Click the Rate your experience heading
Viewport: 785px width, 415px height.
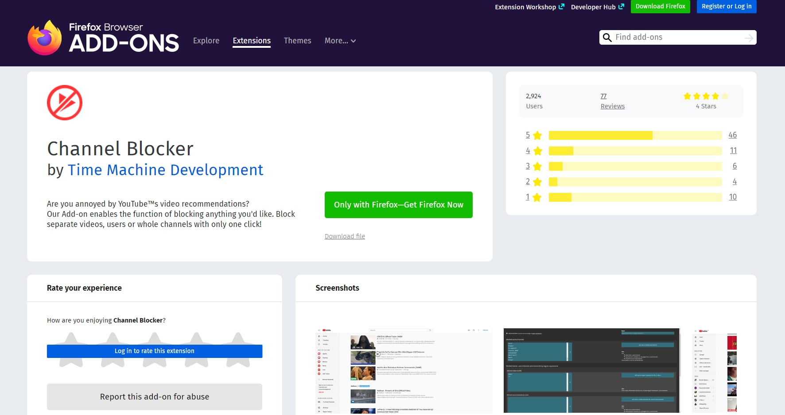(84, 288)
